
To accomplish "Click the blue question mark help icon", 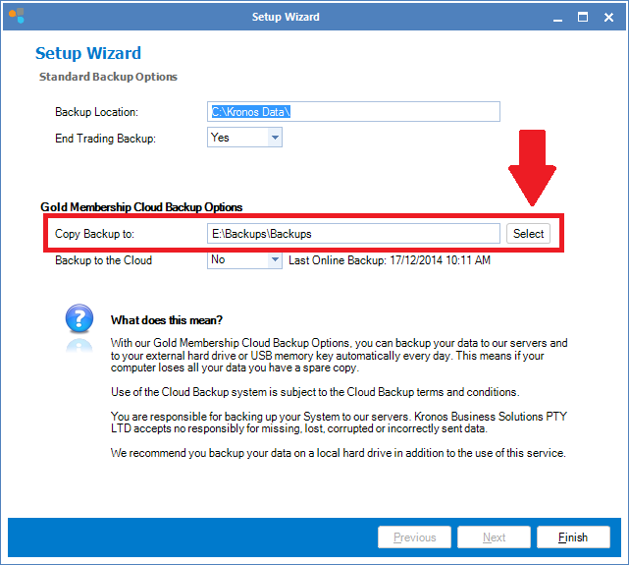I will click(x=79, y=321).
